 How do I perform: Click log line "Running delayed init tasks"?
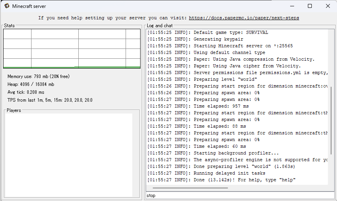coord(206,173)
